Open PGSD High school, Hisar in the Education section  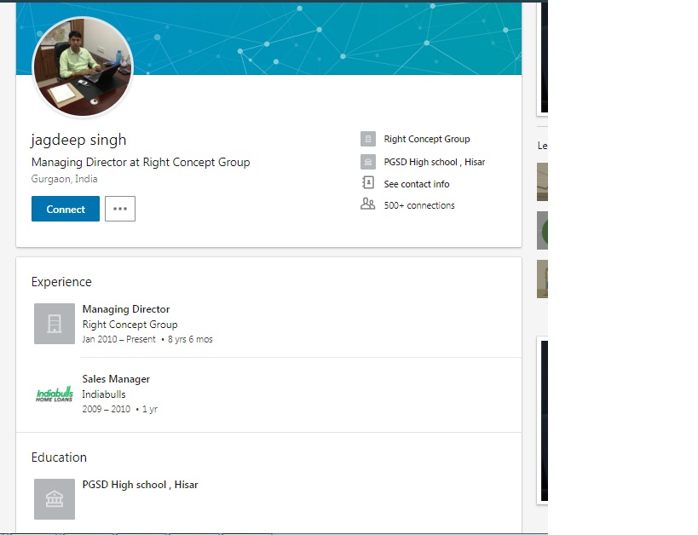tap(141, 484)
